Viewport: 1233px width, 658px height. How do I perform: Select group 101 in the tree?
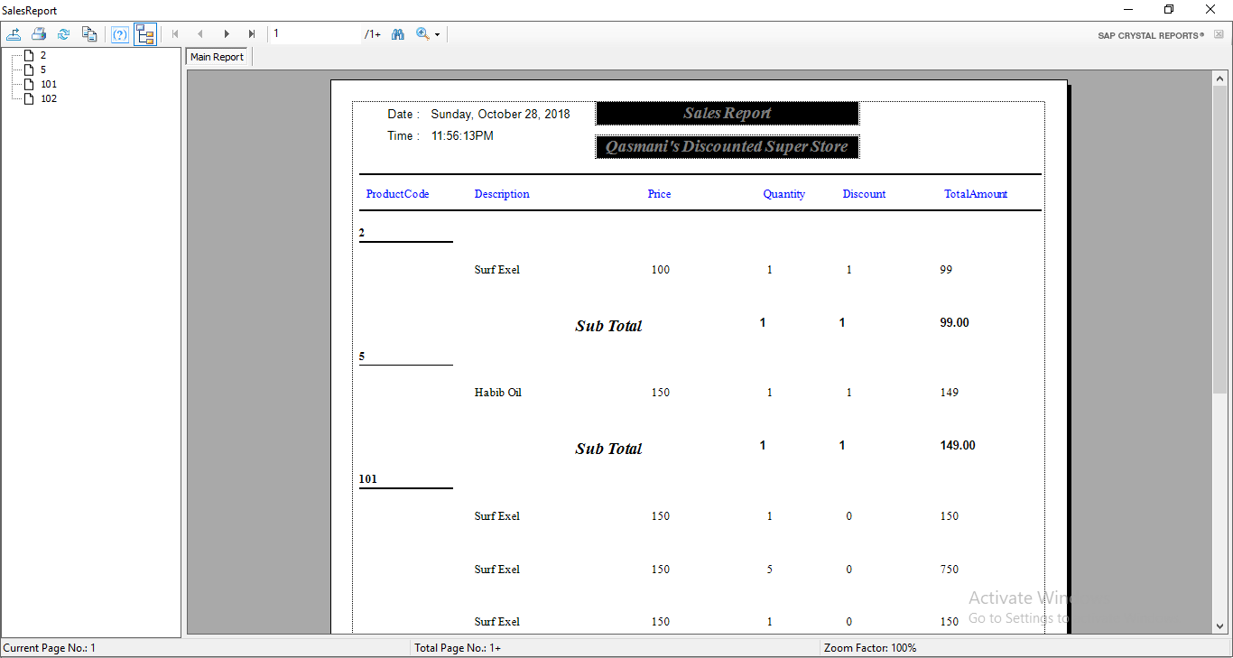[48, 84]
